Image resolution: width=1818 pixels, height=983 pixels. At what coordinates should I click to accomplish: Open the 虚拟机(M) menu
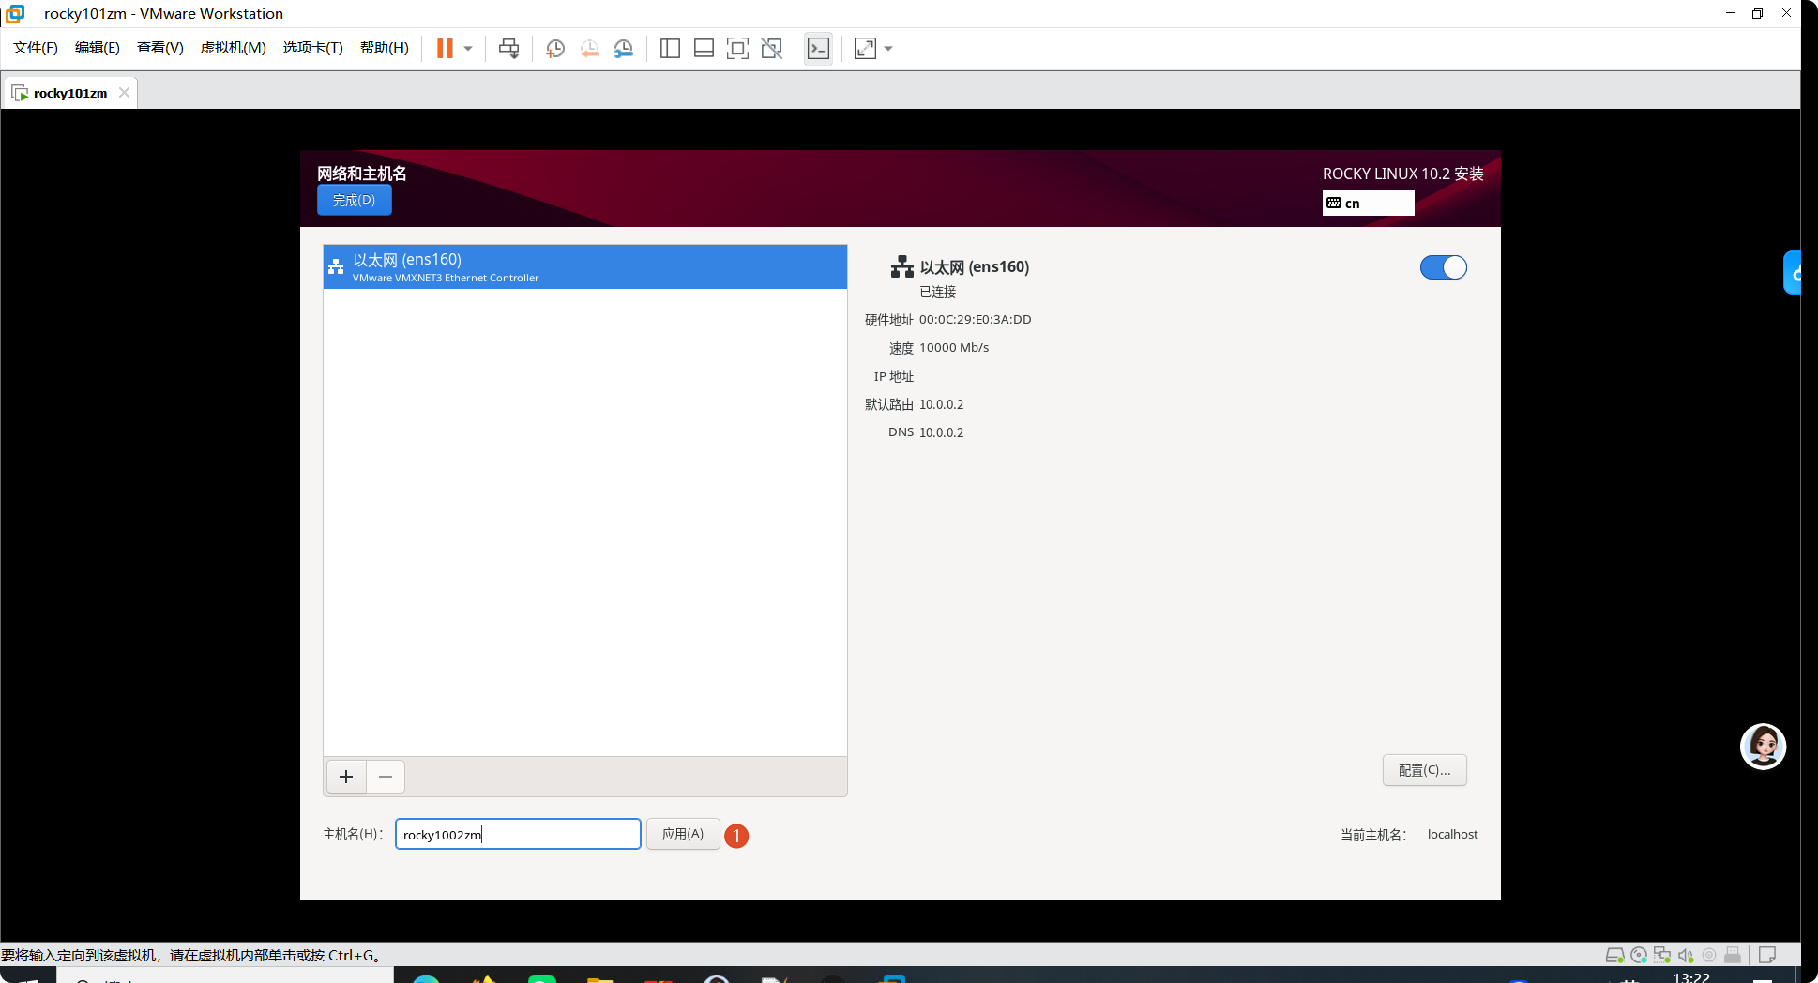click(x=234, y=48)
